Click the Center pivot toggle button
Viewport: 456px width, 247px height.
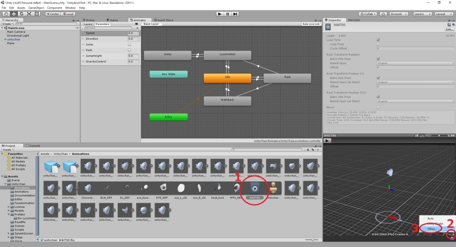click(x=53, y=14)
